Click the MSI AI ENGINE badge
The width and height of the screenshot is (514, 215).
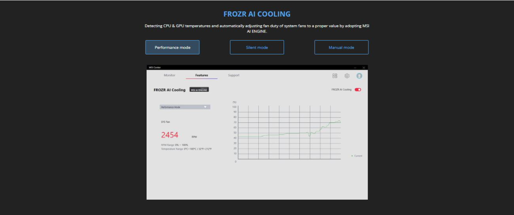tap(199, 90)
